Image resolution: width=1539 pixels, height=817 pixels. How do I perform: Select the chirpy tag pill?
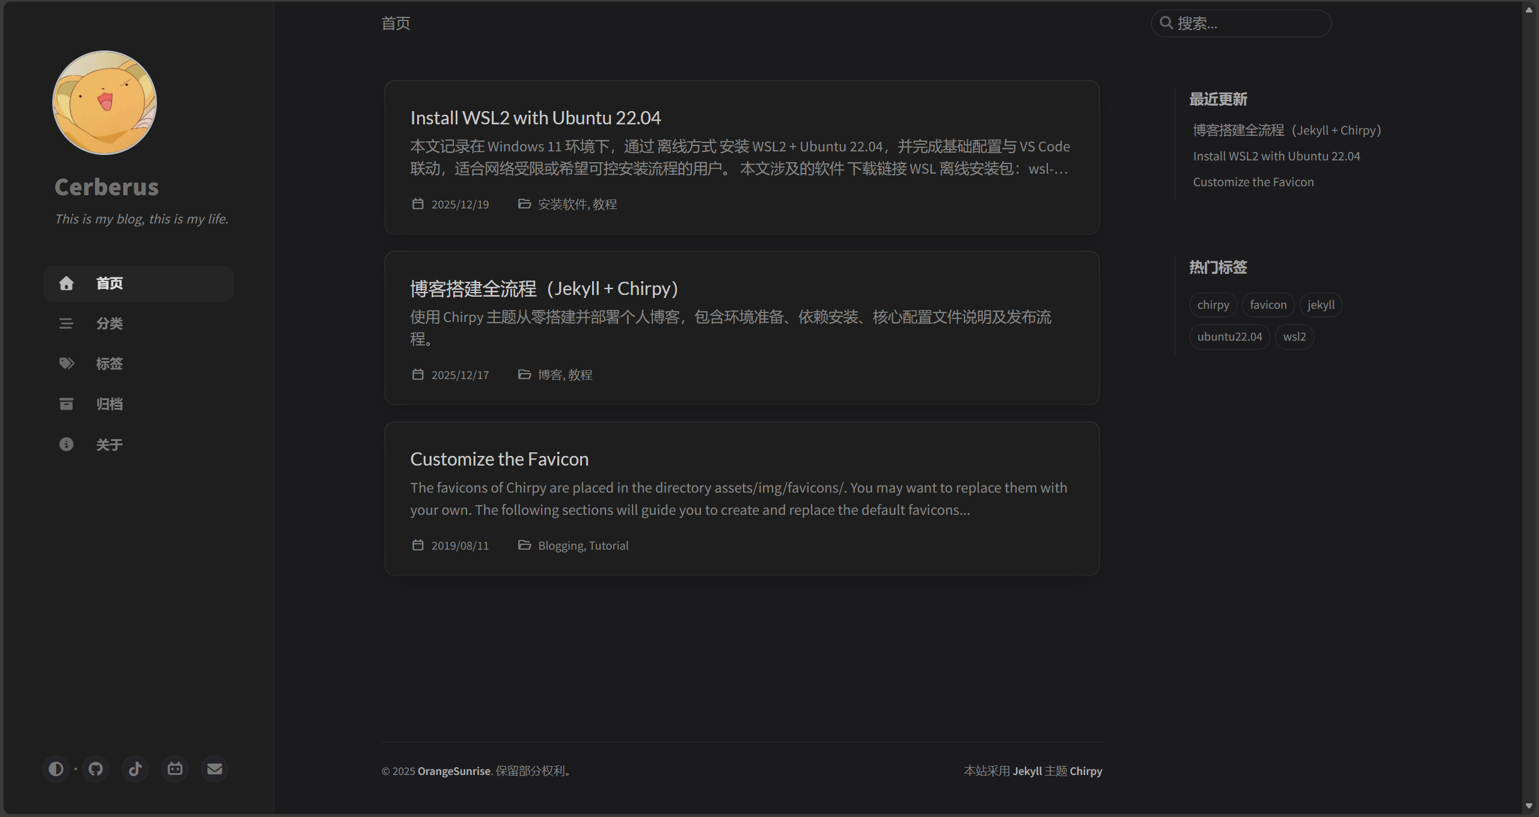[x=1213, y=305]
